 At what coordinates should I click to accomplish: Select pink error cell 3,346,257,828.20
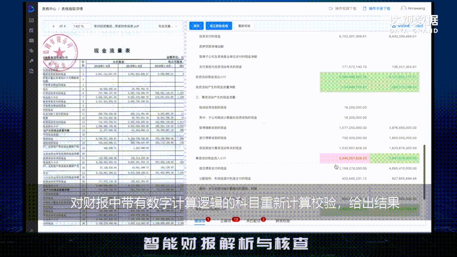pos(345,158)
